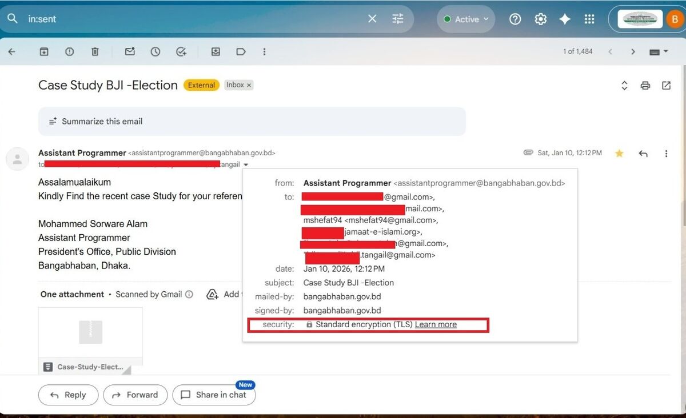Open the Active status dropdown
This screenshot has height=418, width=686.
pyautogui.click(x=466, y=19)
